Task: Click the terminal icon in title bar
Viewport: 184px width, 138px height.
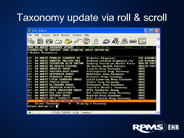Action: pyautogui.click(x=29, y=31)
